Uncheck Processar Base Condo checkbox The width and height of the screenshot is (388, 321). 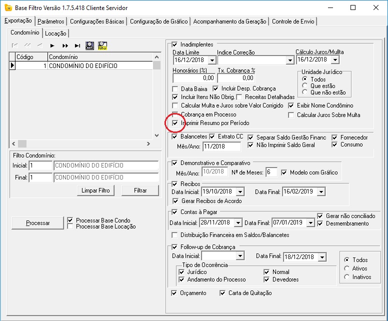click(70, 220)
